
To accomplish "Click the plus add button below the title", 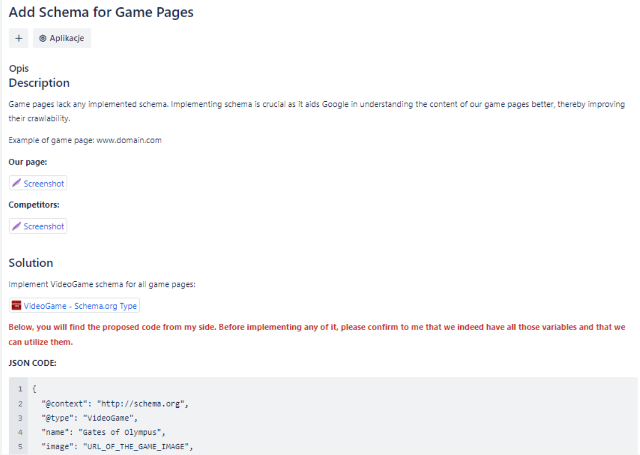I will pos(19,38).
